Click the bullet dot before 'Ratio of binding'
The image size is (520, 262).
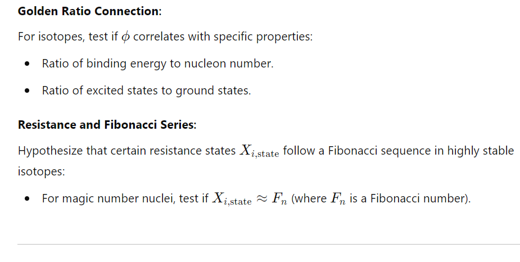(27, 64)
